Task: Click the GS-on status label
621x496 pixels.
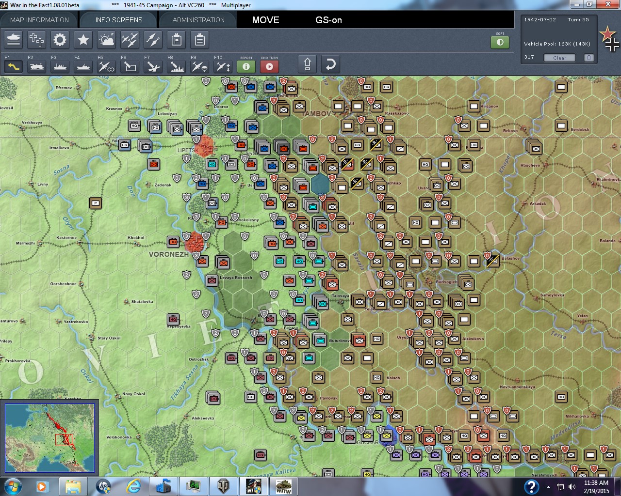Action: coord(328,20)
